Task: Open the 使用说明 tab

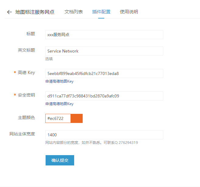Action: click(129, 12)
